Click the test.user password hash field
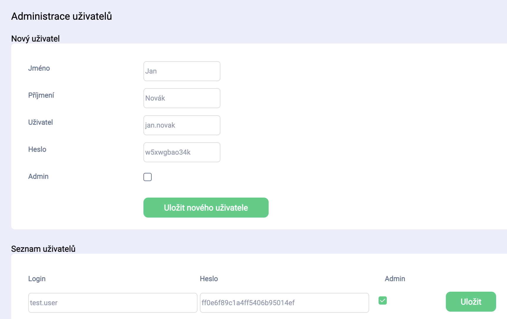Viewport: 507px width, 319px height. [x=284, y=303]
